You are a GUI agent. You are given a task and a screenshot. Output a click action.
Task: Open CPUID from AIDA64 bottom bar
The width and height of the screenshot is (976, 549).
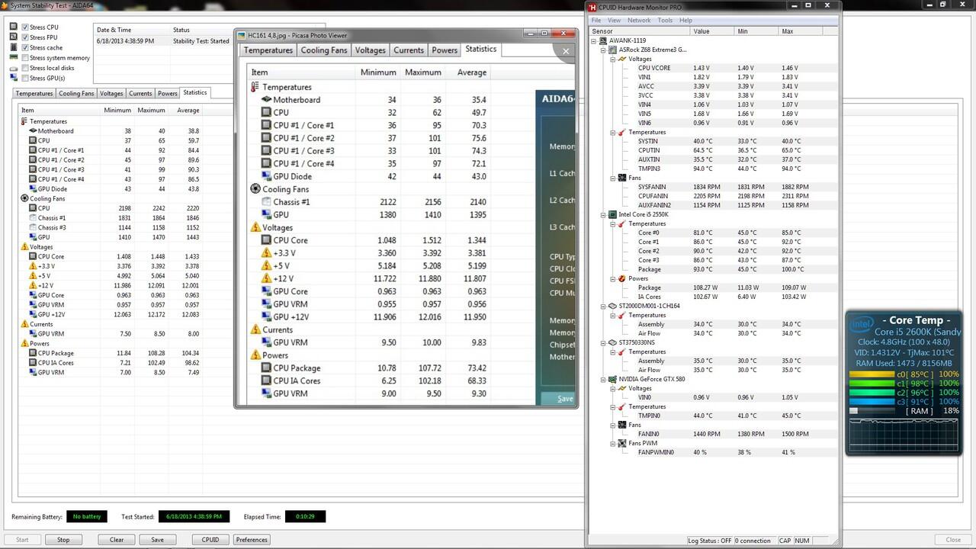click(x=210, y=540)
